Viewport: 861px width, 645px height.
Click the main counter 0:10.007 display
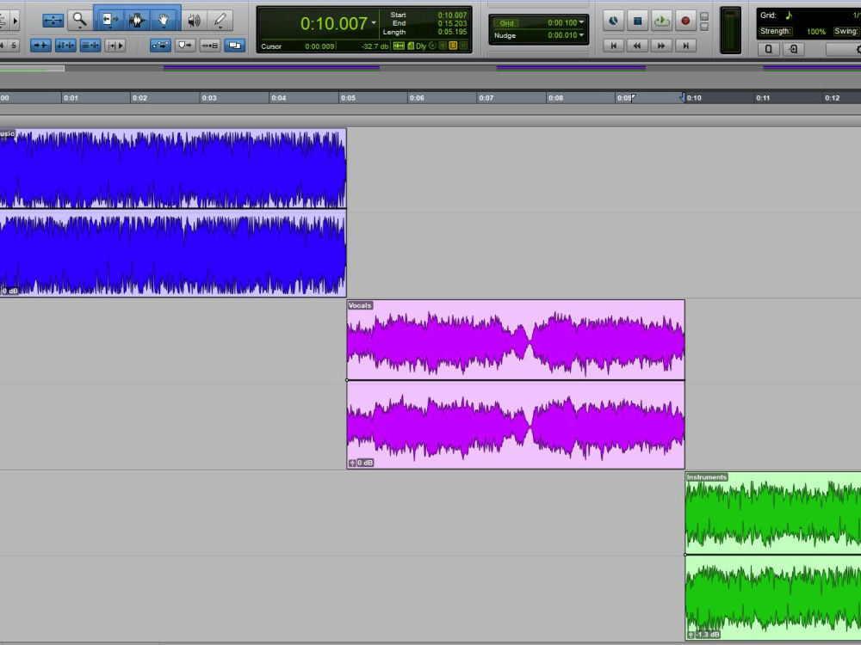[334, 23]
